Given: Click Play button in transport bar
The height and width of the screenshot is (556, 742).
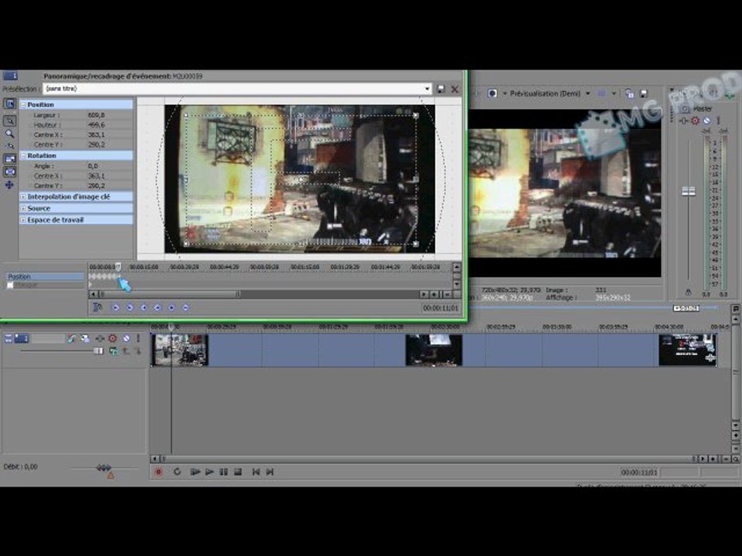Looking at the screenshot, I should [x=209, y=472].
